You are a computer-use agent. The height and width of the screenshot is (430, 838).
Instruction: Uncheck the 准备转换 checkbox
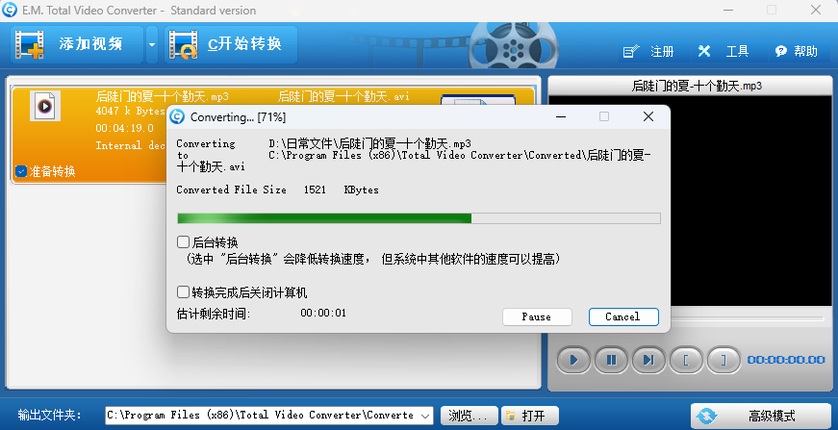point(21,171)
